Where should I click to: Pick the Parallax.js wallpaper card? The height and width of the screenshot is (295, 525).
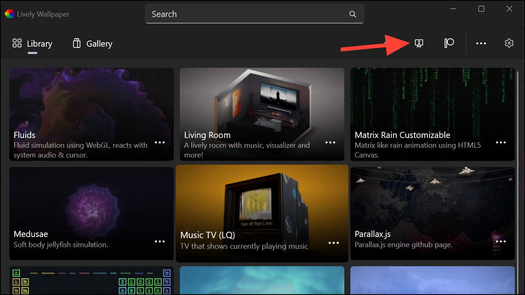tap(432, 213)
